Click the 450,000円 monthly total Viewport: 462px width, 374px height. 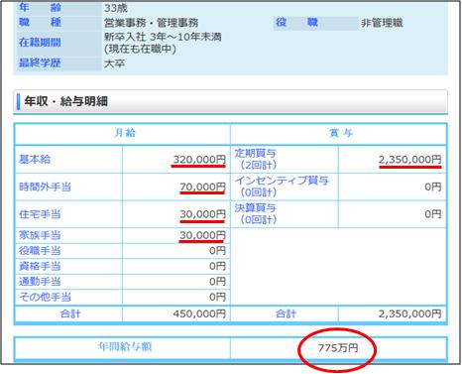click(x=199, y=313)
